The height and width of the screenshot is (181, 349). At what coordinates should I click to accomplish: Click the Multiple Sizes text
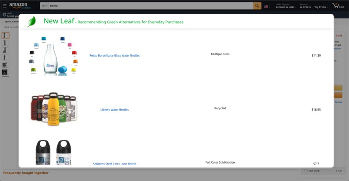(220, 54)
